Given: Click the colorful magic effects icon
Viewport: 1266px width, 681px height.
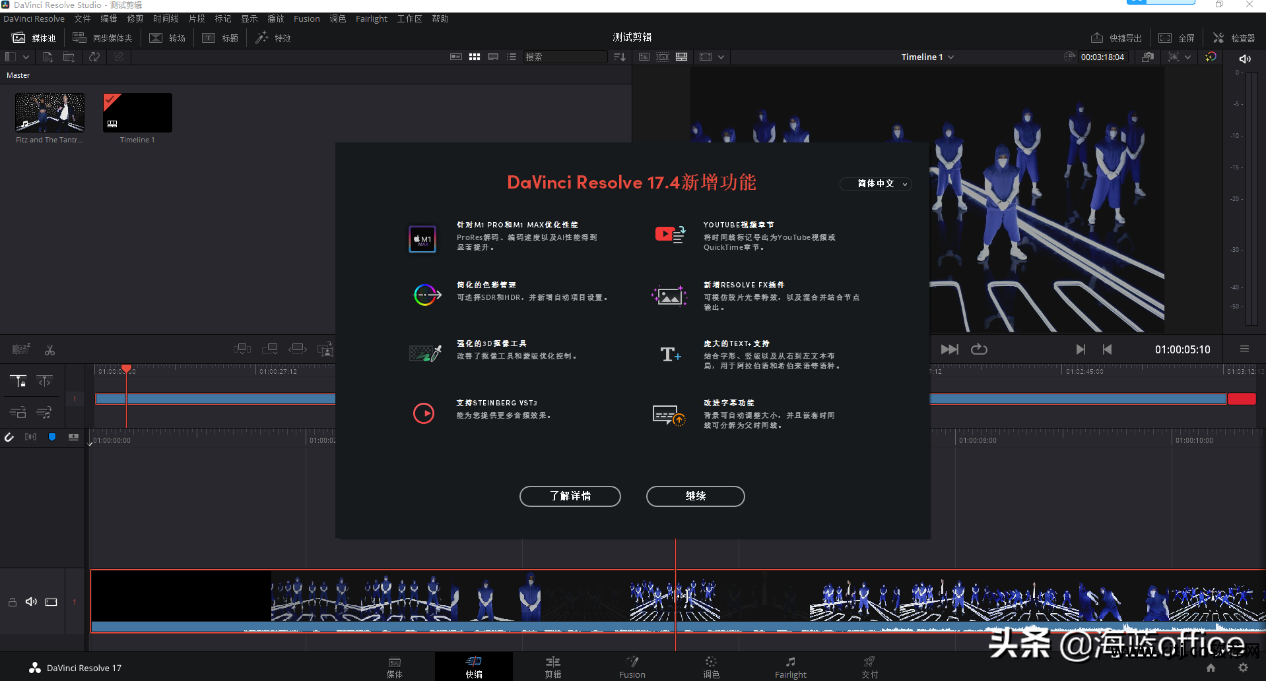Looking at the screenshot, I should tap(1211, 57).
